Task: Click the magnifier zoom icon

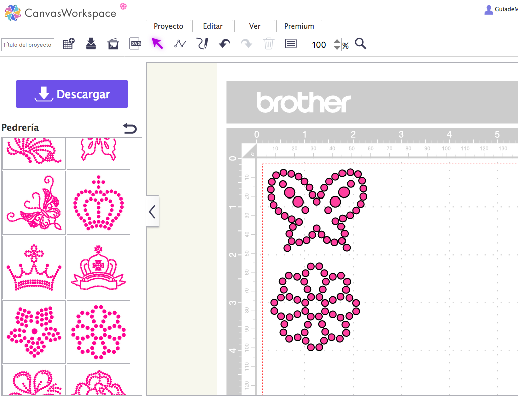Action: [x=361, y=43]
